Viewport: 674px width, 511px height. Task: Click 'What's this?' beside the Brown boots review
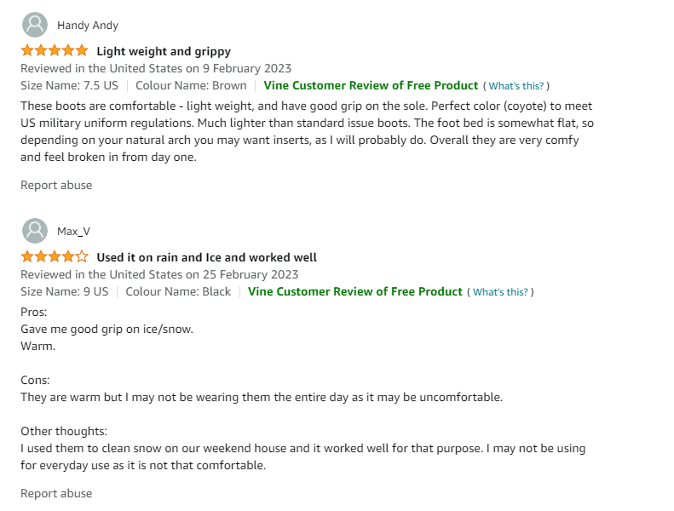(x=516, y=86)
